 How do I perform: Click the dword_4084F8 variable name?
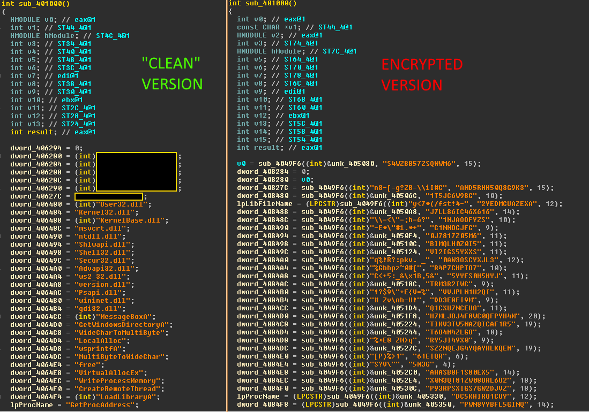263,405
